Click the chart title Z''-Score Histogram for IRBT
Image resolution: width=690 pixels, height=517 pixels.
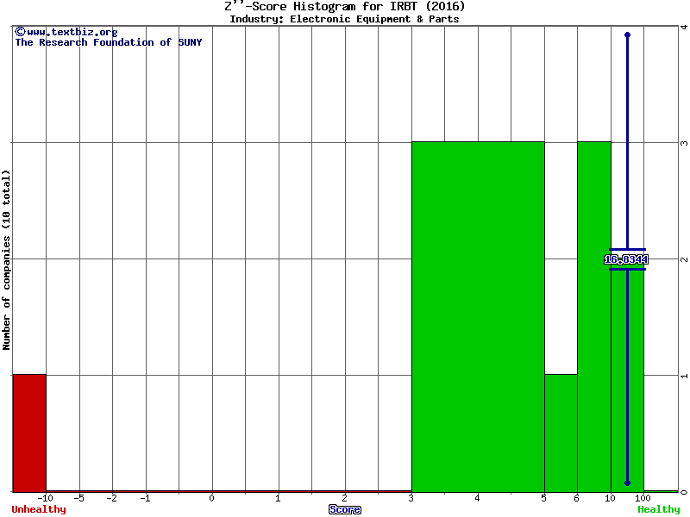[344, 6]
